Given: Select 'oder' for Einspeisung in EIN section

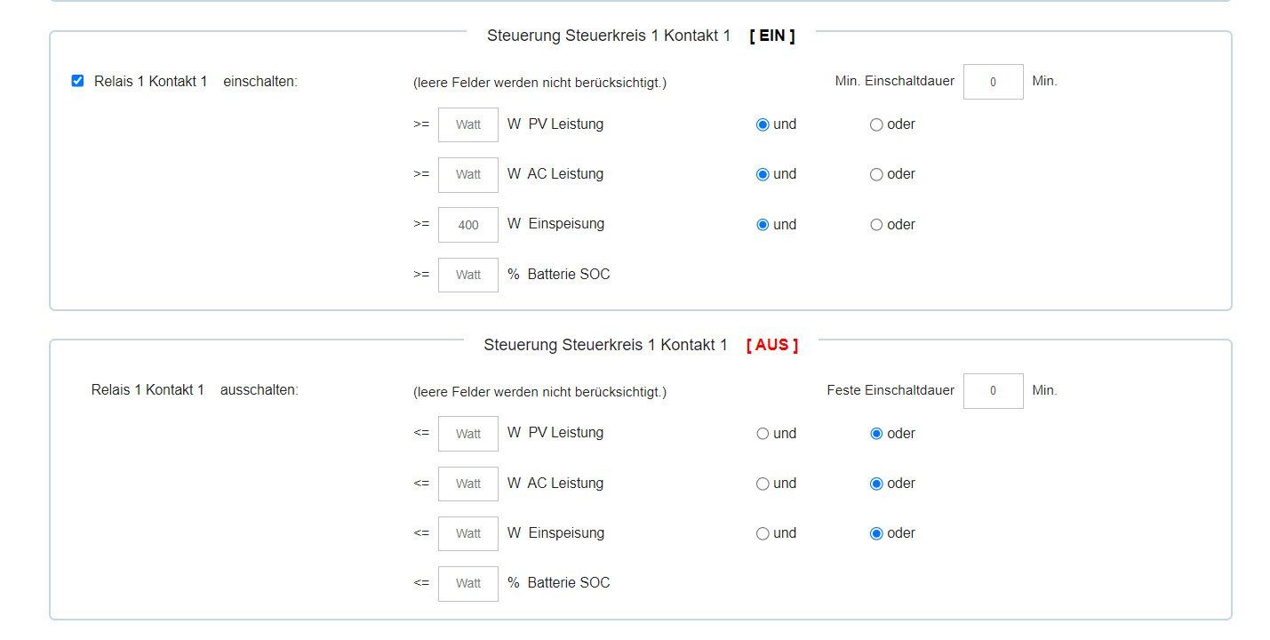Looking at the screenshot, I should [876, 225].
